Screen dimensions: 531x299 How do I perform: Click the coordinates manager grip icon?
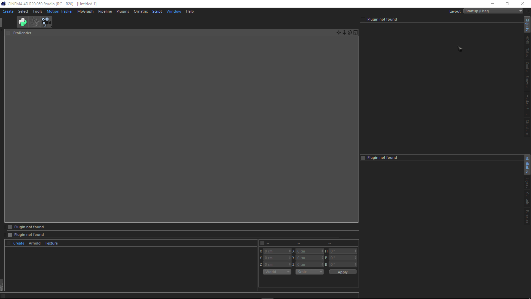coord(262,243)
